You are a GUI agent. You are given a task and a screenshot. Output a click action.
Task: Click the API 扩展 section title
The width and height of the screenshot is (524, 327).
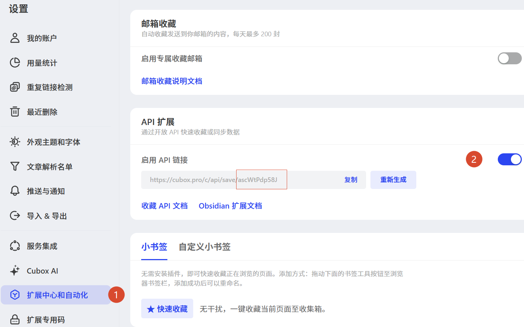click(158, 122)
